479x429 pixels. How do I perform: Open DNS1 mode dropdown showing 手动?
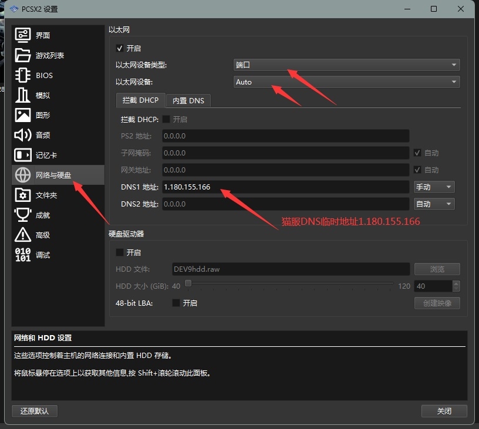point(434,187)
